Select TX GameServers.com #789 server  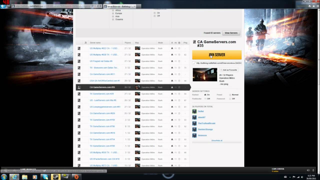102,146
